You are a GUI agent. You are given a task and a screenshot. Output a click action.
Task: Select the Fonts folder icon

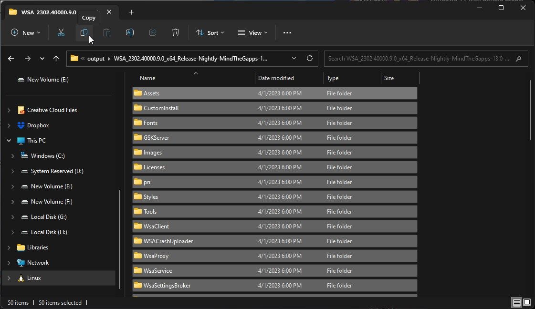pyautogui.click(x=138, y=123)
